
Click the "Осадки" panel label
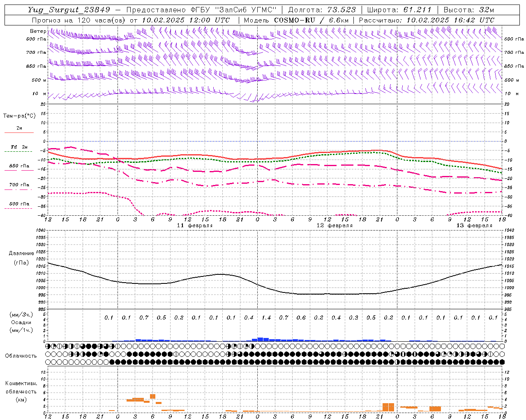click(21, 322)
